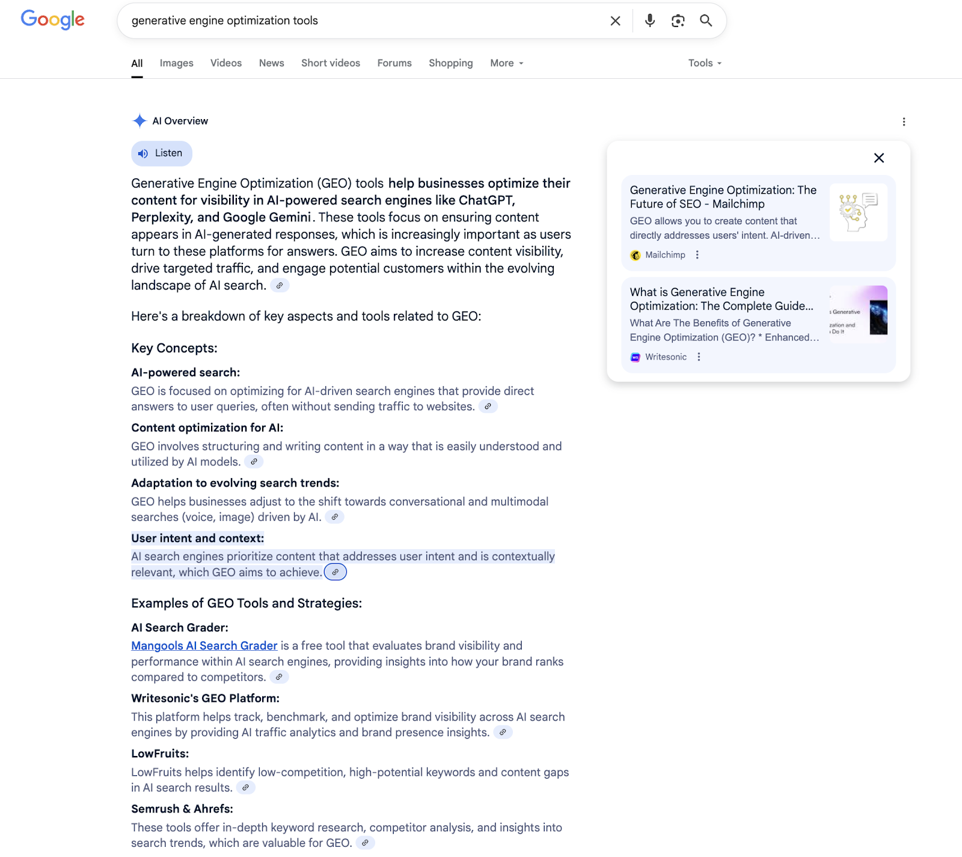
Task: Open the Mangools AI Search Grader link
Action: click(x=204, y=646)
